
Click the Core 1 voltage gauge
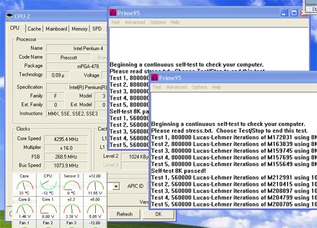coord(48,208)
